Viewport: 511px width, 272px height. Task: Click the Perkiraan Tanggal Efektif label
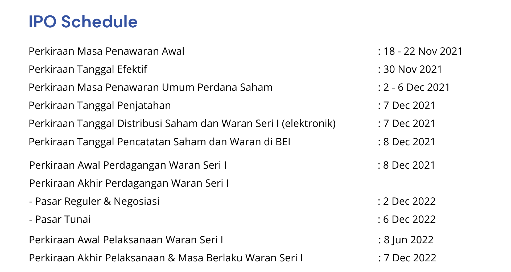[88, 69]
